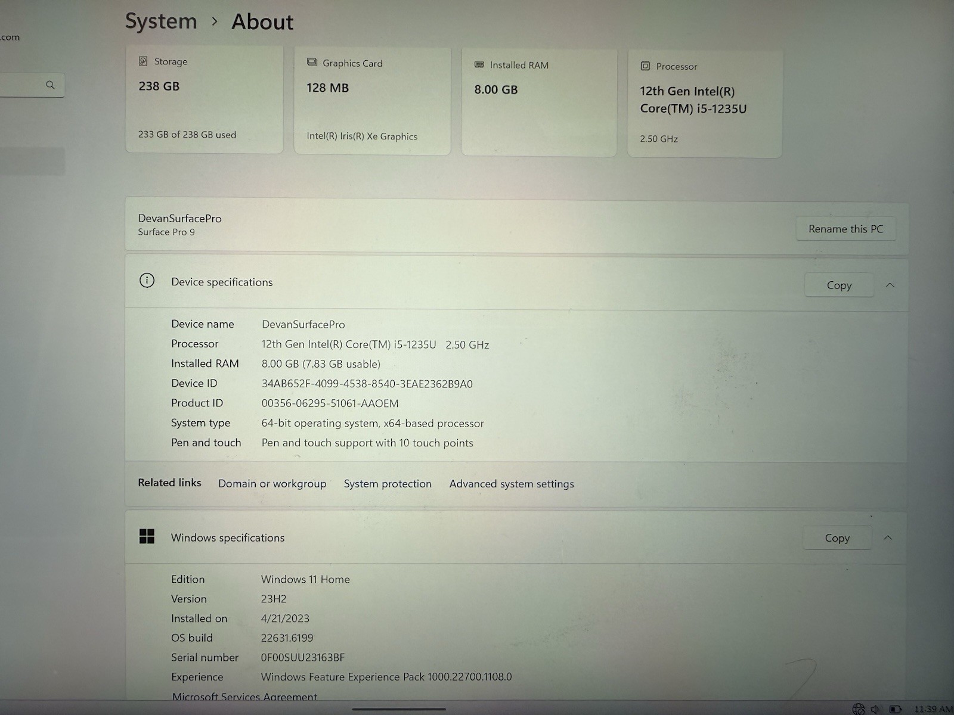Open the volume icon in system tray
This screenshot has width=954, height=715.
tap(875, 709)
